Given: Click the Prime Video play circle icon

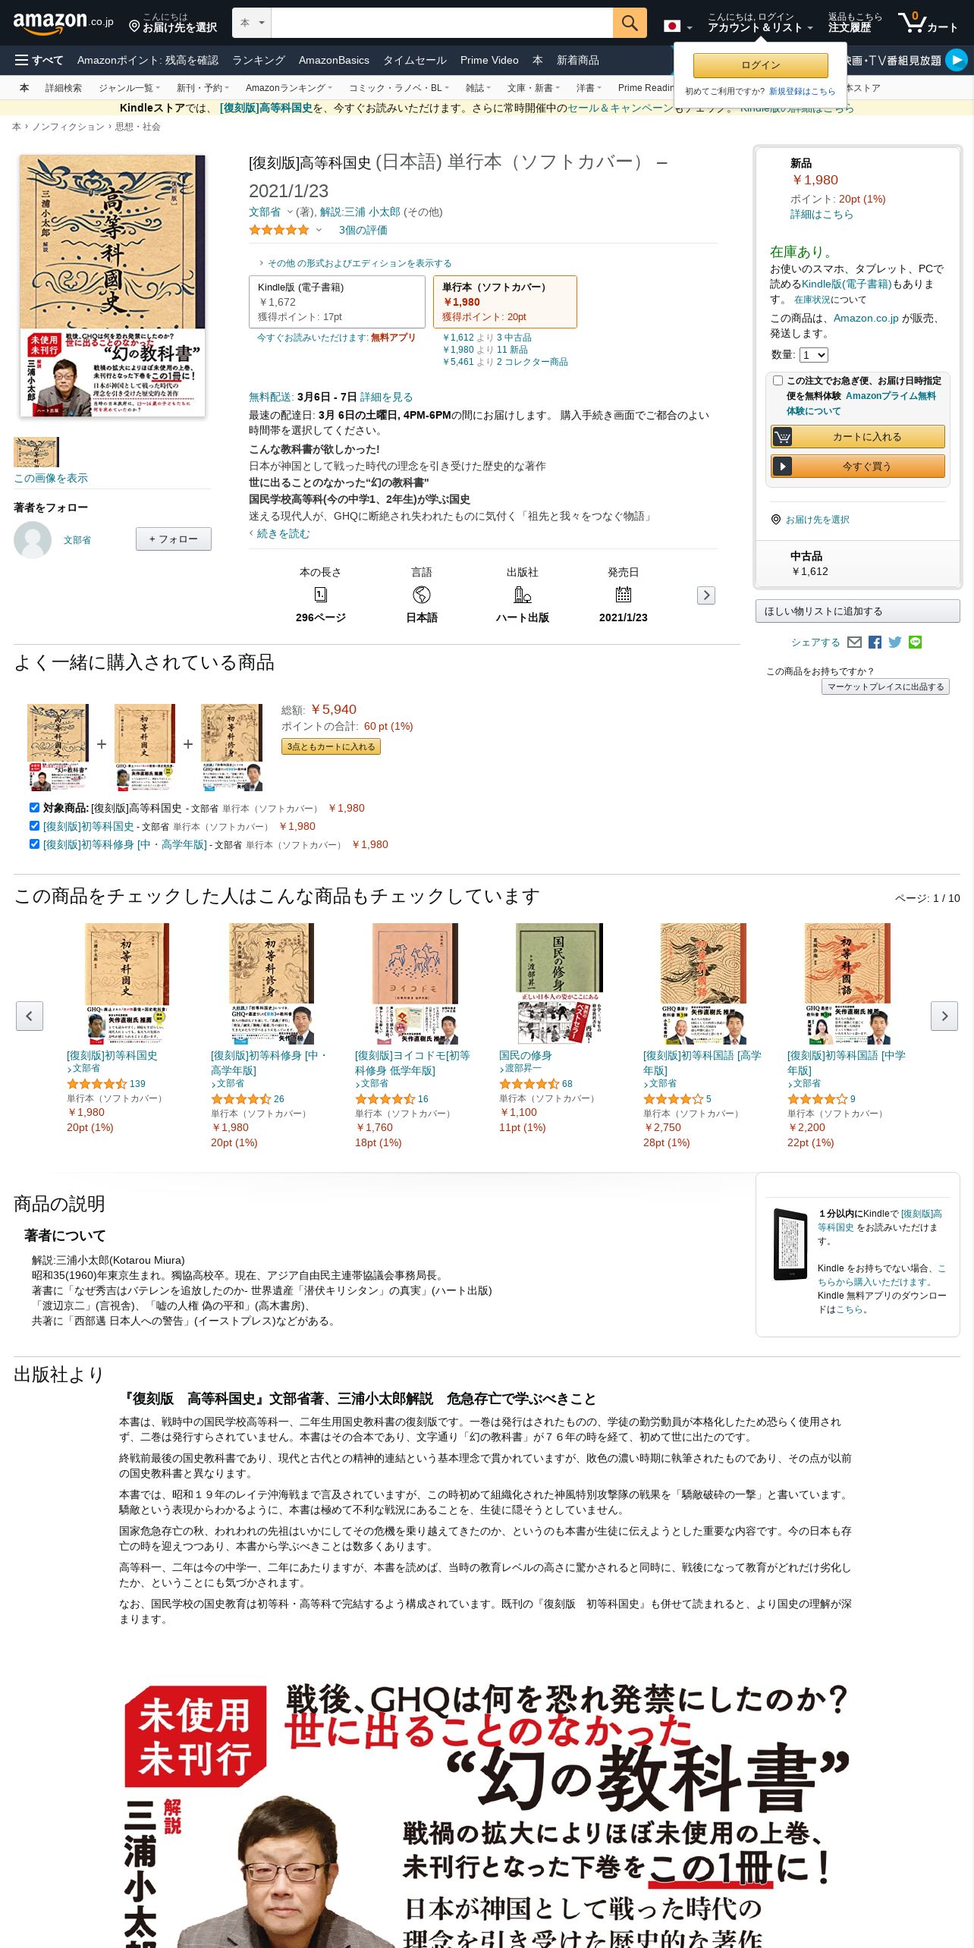Looking at the screenshot, I should [957, 60].
